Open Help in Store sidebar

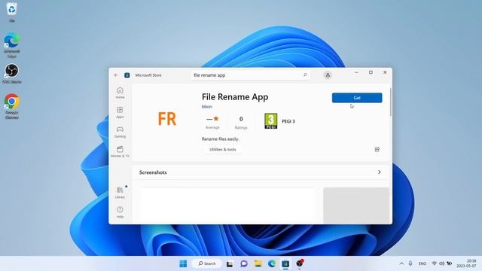click(120, 212)
